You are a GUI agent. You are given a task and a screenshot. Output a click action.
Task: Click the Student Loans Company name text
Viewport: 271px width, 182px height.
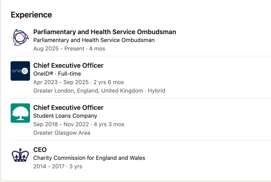[65, 116]
